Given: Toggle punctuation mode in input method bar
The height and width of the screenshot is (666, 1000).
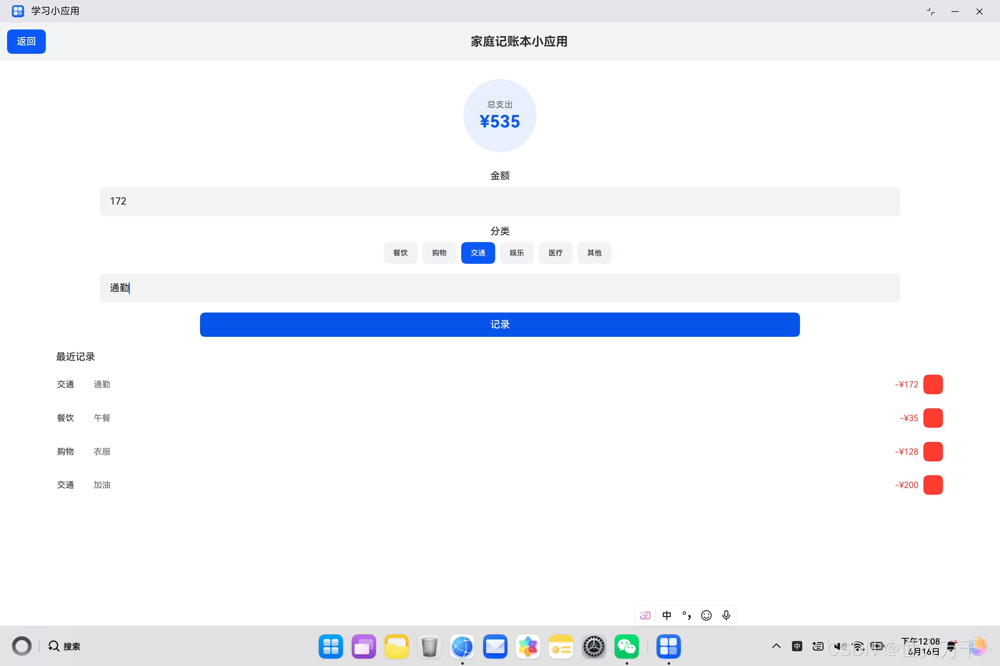Looking at the screenshot, I should 686,615.
